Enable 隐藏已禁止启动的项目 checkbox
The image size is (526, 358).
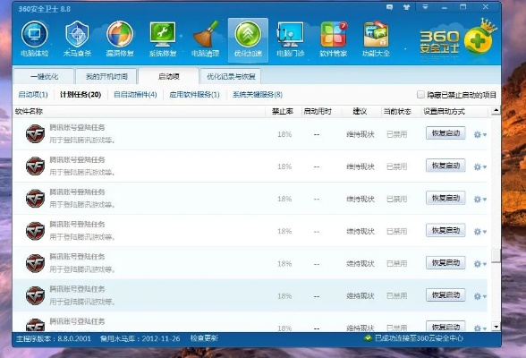pyautogui.click(x=420, y=95)
